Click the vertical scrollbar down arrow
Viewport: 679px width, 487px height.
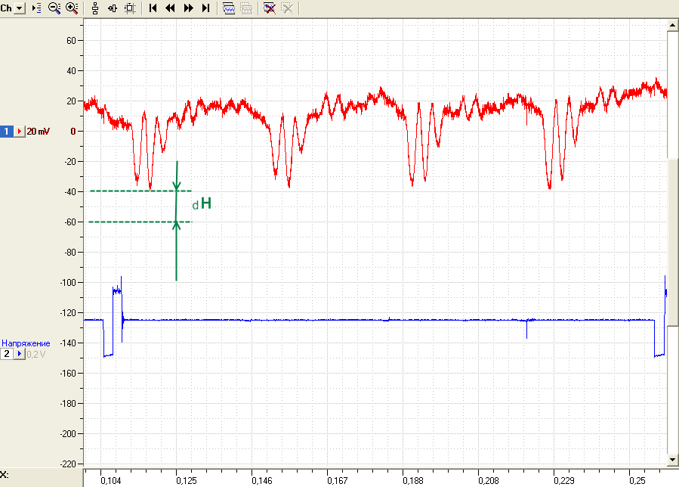(672, 460)
